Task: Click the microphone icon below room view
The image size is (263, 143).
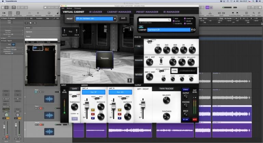Action: (x=130, y=80)
